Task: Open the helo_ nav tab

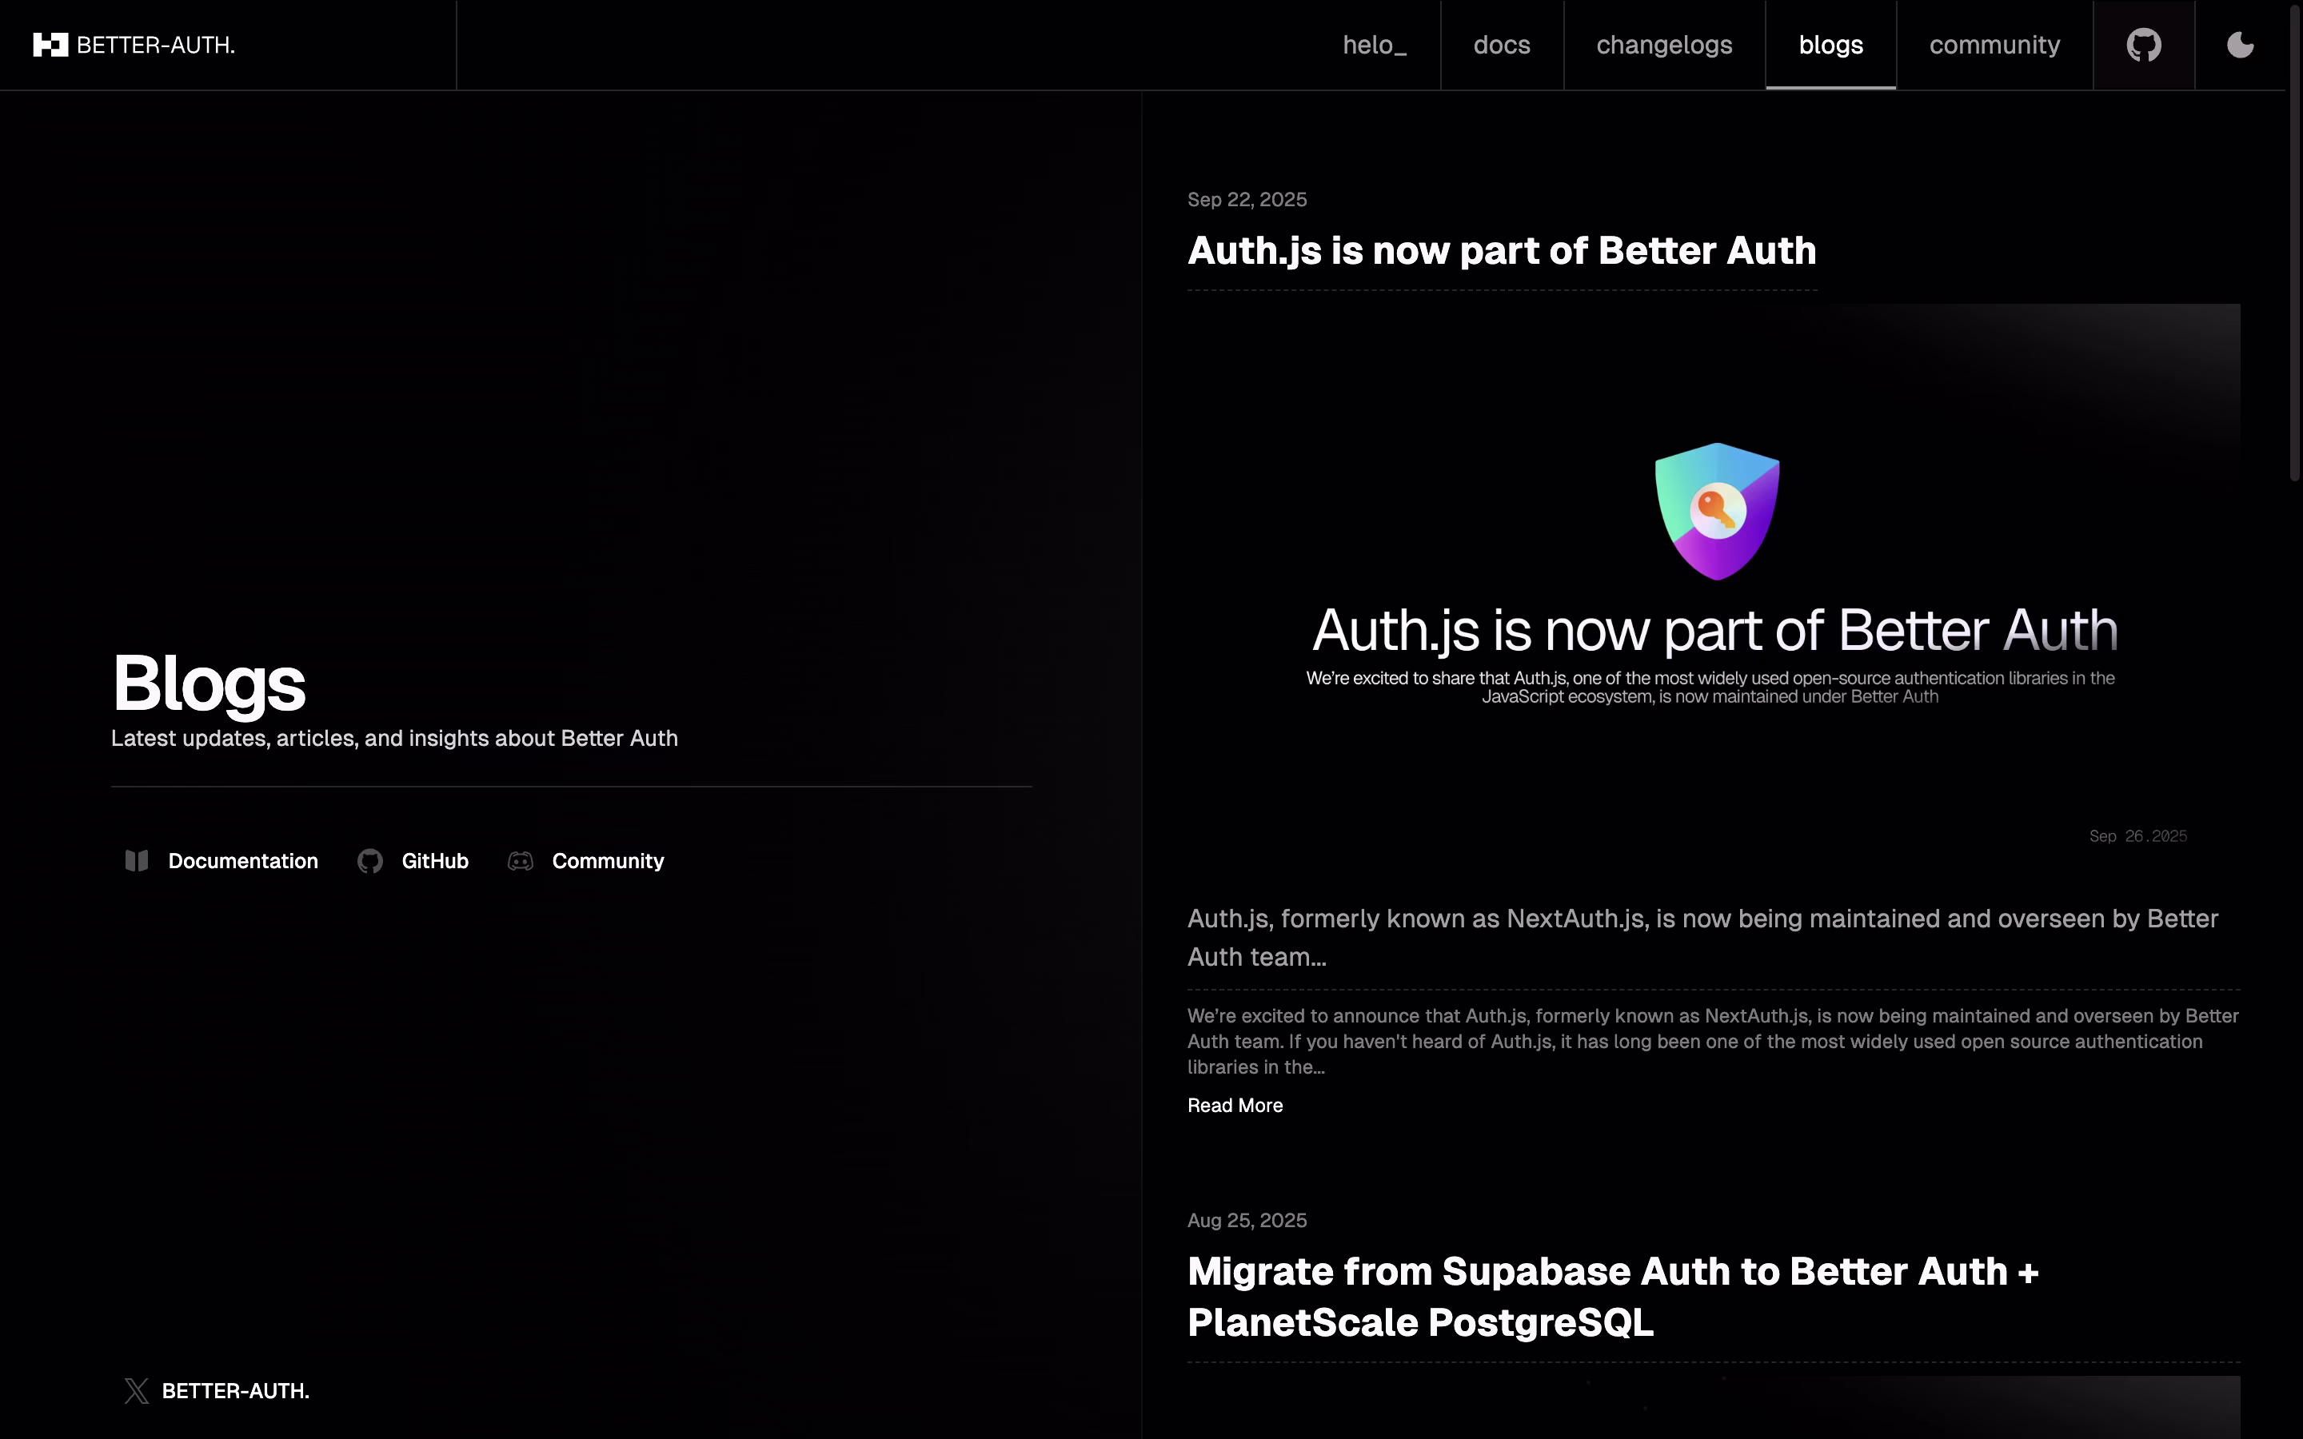Action: click(x=1374, y=45)
